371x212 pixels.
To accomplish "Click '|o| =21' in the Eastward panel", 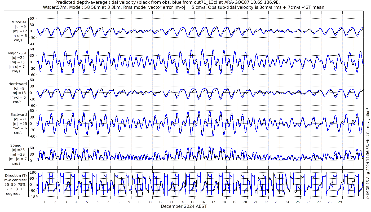I will coord(20,119).
